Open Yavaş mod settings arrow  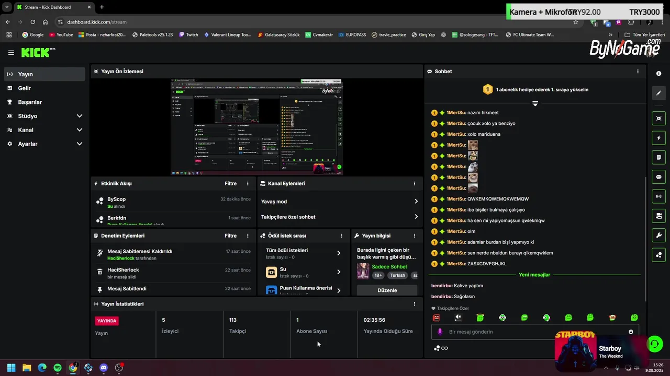tap(416, 202)
